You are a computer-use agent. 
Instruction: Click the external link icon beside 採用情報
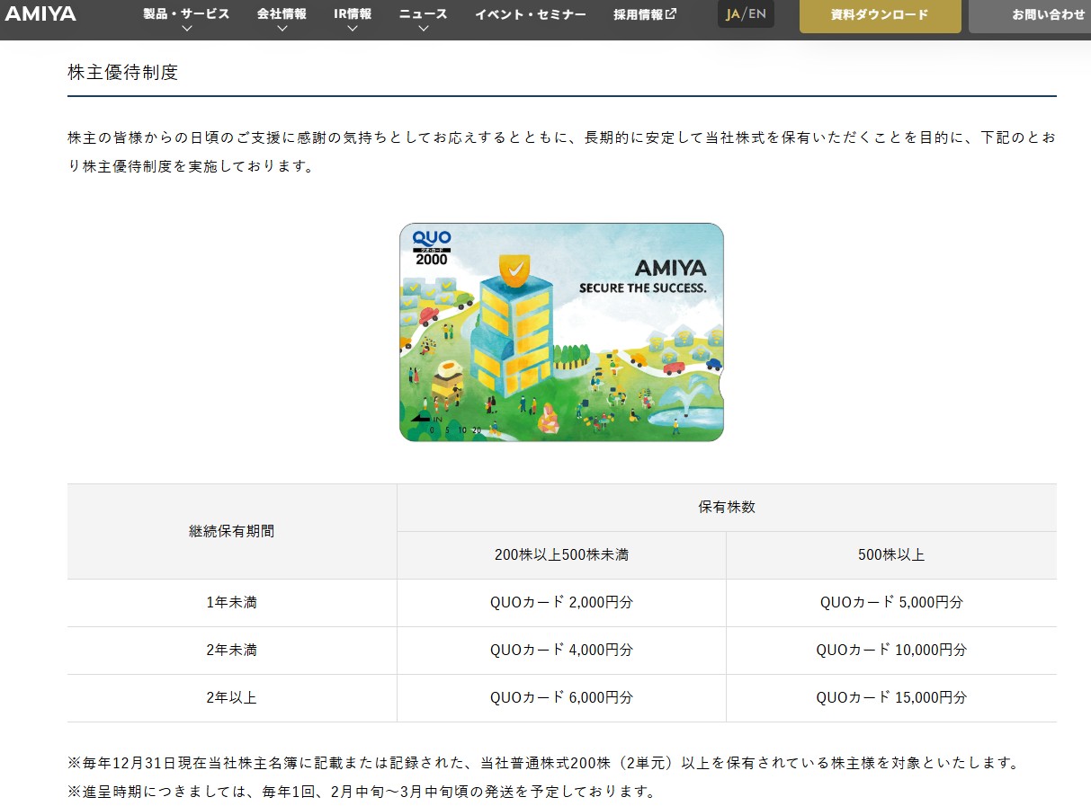[671, 13]
